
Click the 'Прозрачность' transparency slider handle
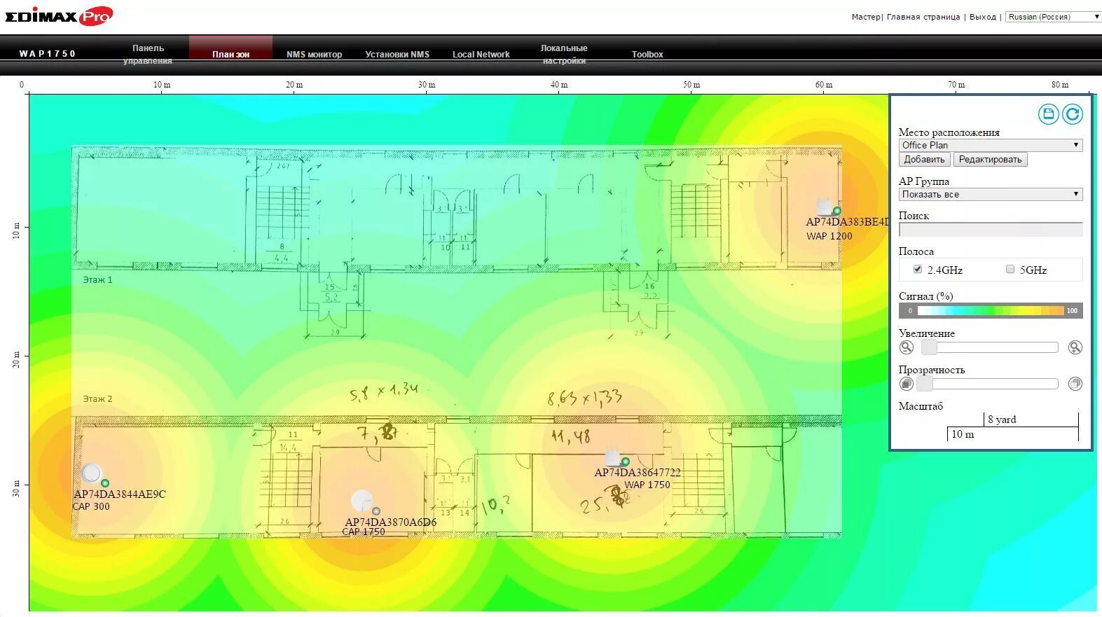tap(925, 384)
